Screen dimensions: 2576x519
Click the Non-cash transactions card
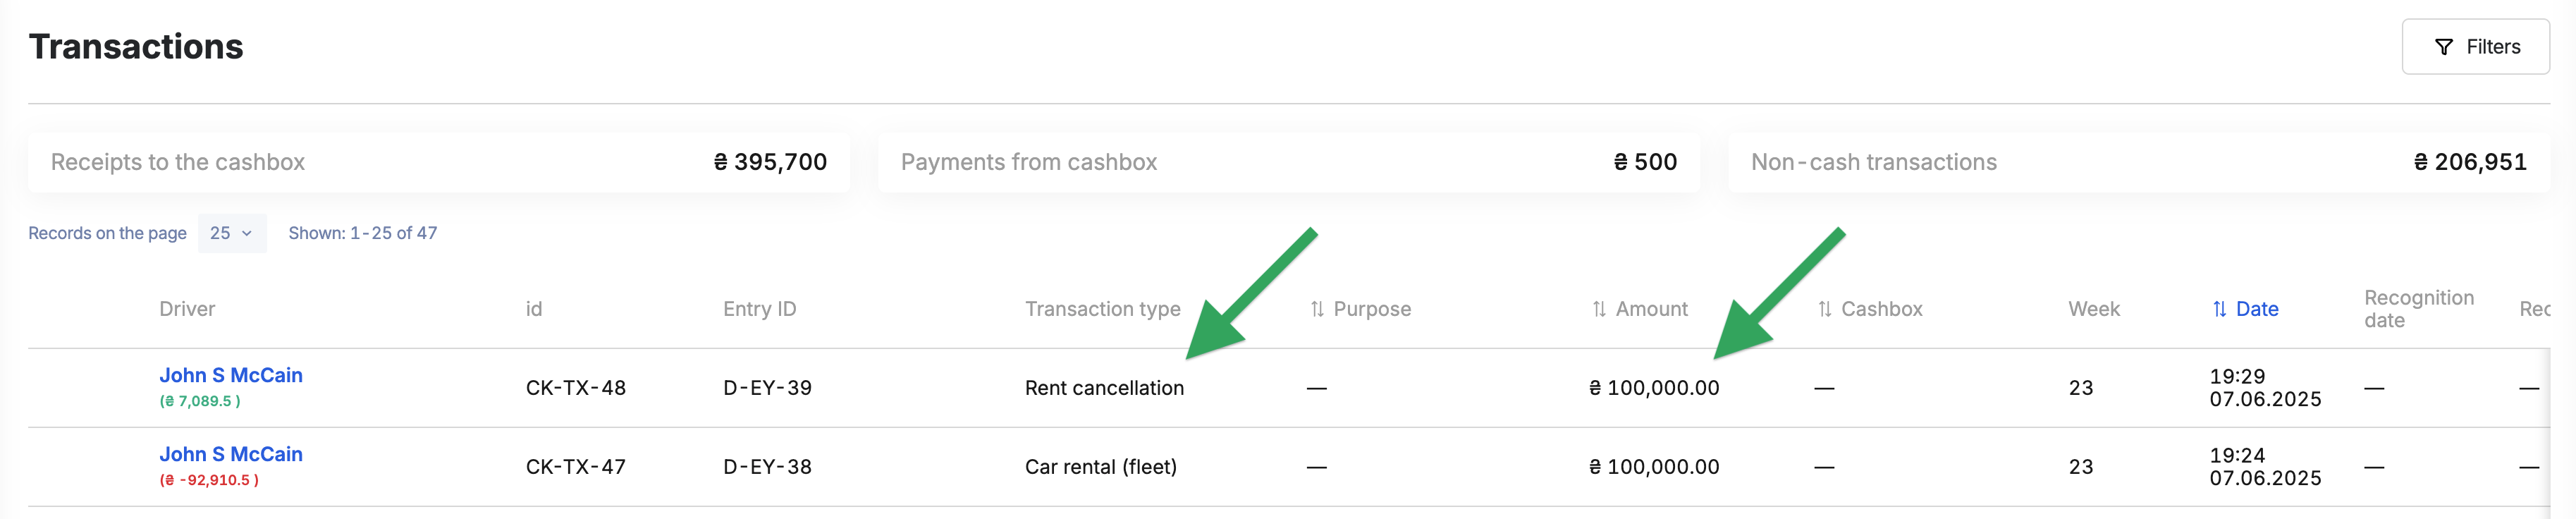tap(2138, 162)
